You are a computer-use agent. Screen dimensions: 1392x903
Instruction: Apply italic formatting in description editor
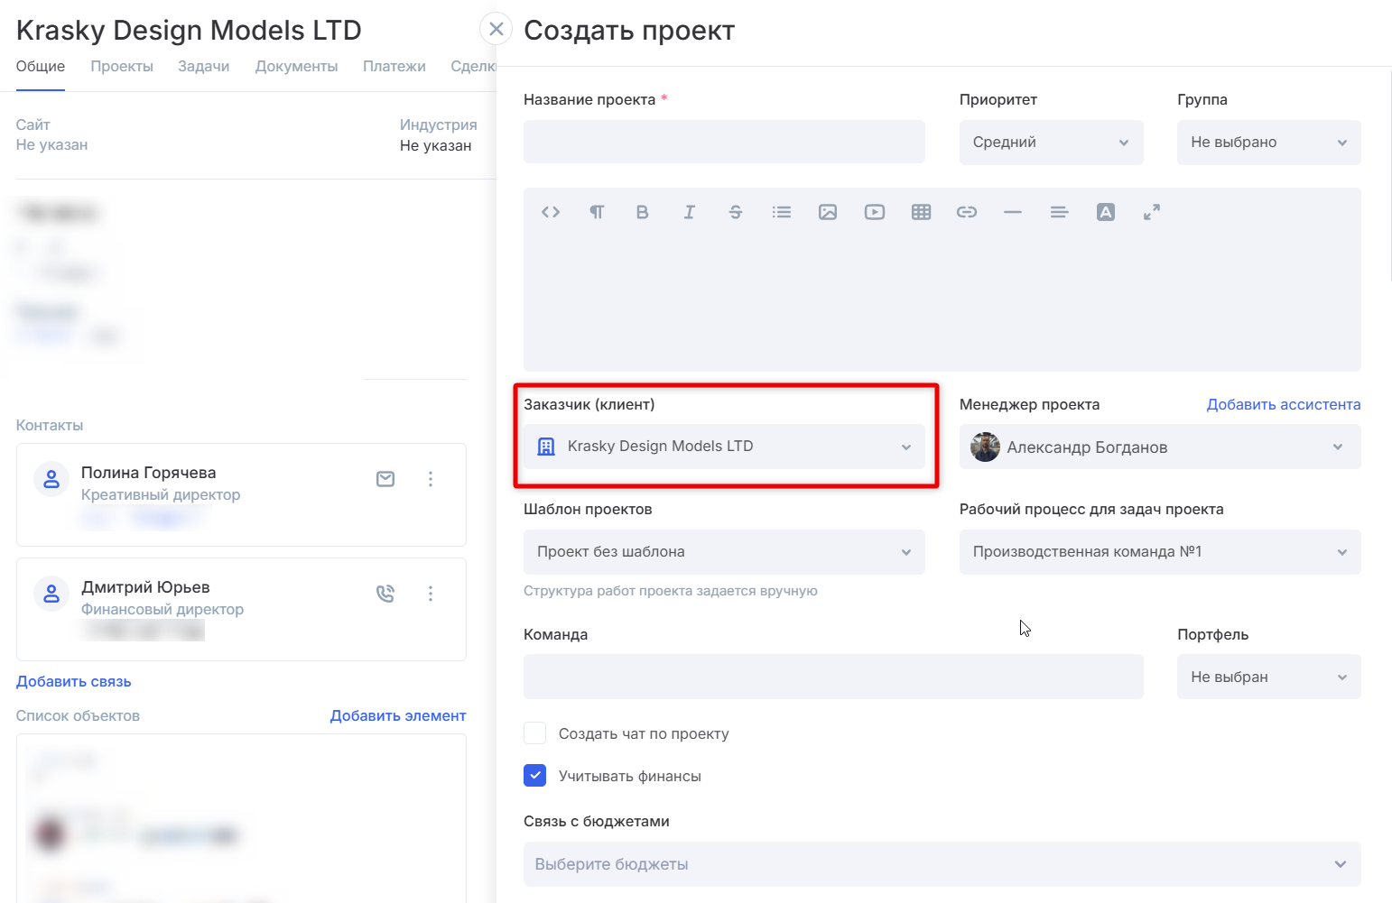[x=689, y=212]
